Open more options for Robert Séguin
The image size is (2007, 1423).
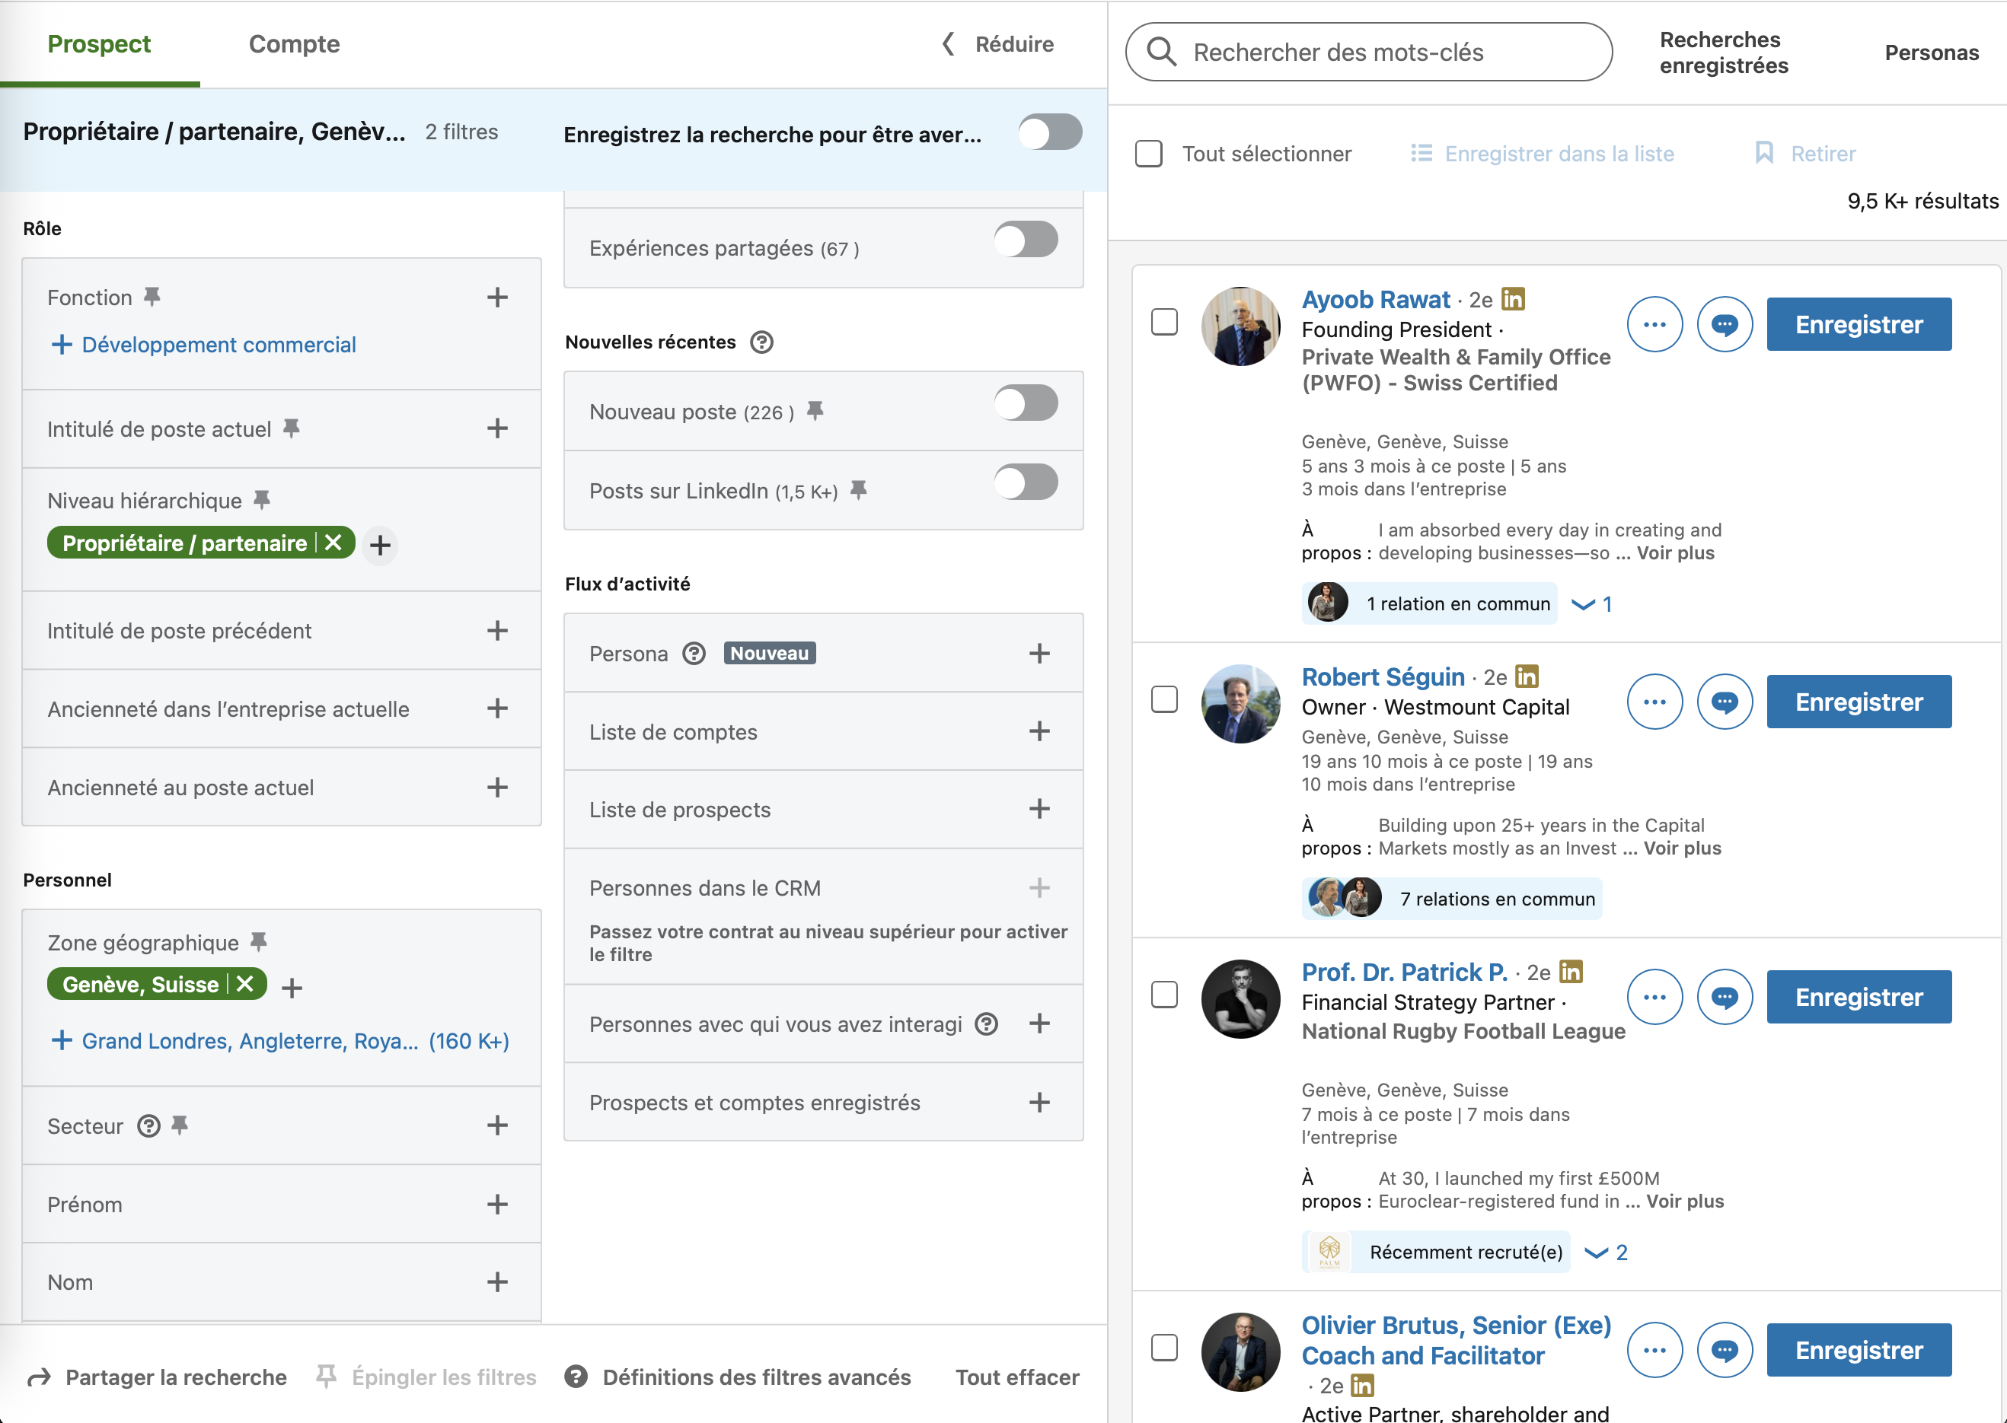[1654, 702]
